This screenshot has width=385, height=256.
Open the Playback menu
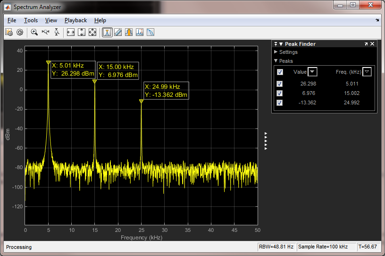pos(75,20)
